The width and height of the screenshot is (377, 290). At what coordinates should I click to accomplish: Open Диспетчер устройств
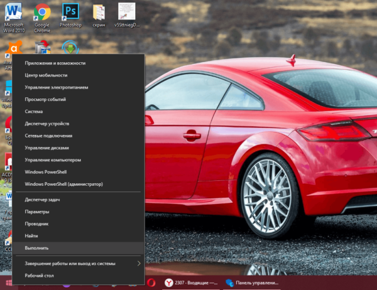[x=79, y=124]
